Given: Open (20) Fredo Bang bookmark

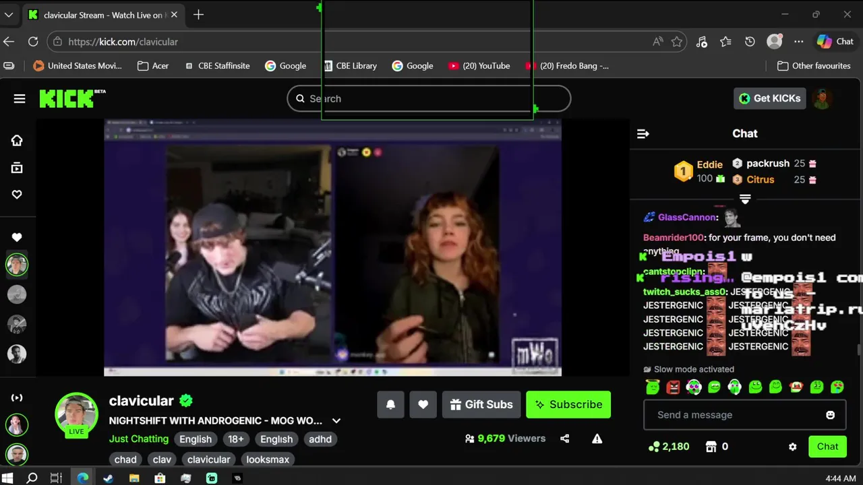Looking at the screenshot, I should [567, 66].
